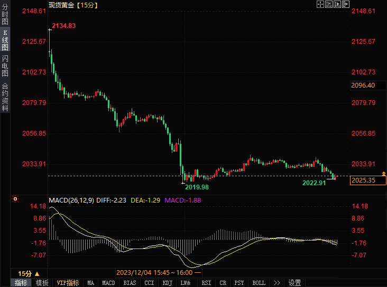Select the 指标 bottom tab
This screenshot has width=387, height=287.
21,283
